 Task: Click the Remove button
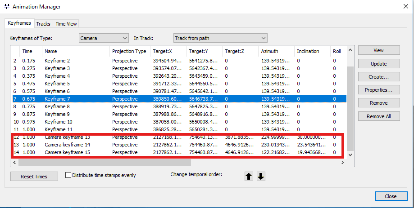coord(379,103)
